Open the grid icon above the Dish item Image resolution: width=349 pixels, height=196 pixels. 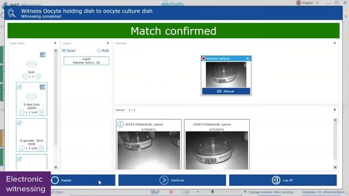[43, 54]
